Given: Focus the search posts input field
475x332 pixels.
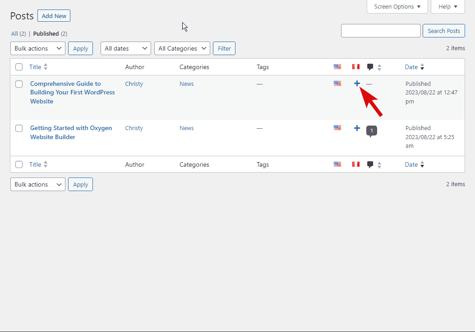Looking at the screenshot, I should (x=381, y=31).
